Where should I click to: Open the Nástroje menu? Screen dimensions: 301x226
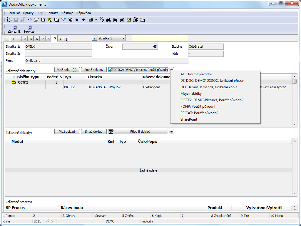67,13
